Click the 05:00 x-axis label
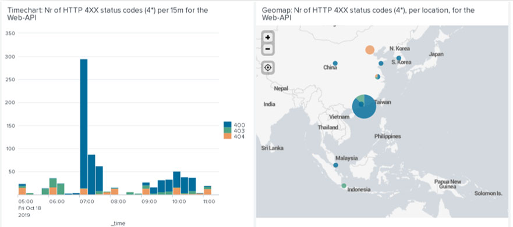Viewport: 513px width, 227px height. tap(26, 201)
